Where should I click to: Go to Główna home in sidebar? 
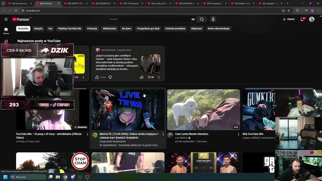[x=6, y=31]
